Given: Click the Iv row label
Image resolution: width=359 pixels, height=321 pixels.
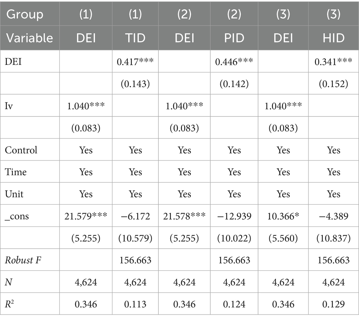Looking at the screenshot, I should coord(9,106).
